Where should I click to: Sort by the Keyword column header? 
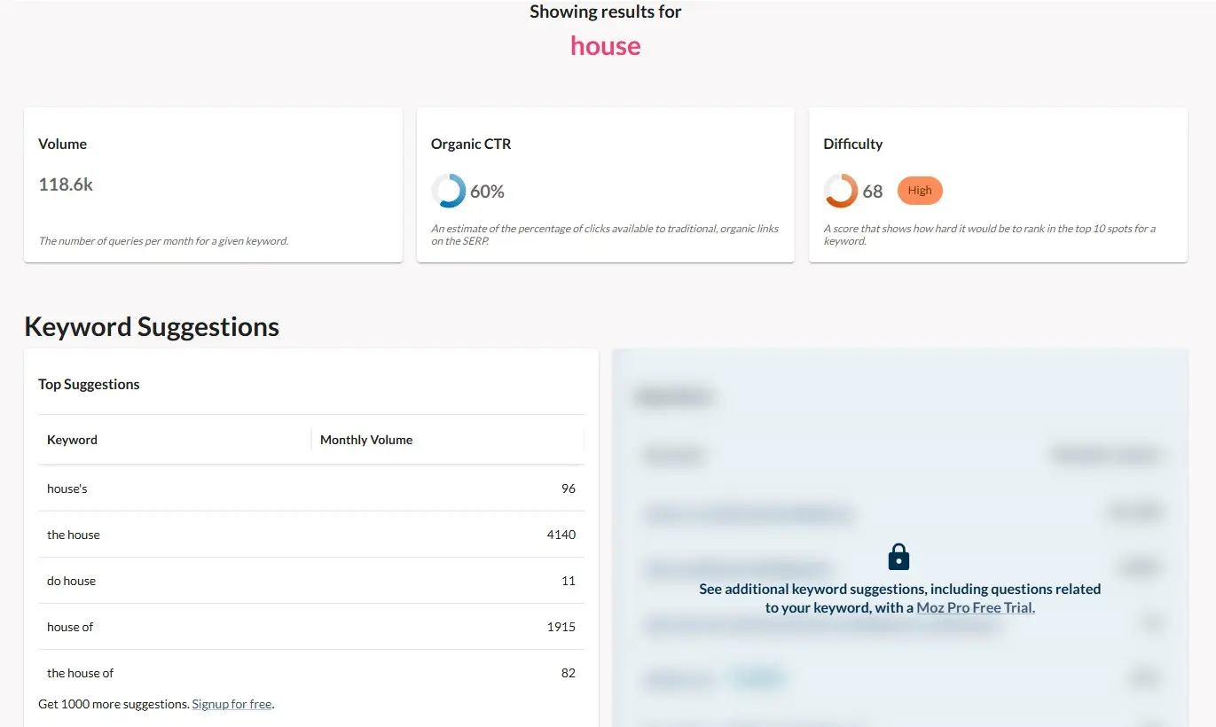coord(72,439)
